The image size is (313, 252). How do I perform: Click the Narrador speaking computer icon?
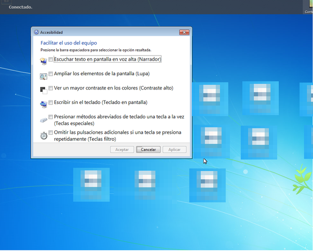44,61
